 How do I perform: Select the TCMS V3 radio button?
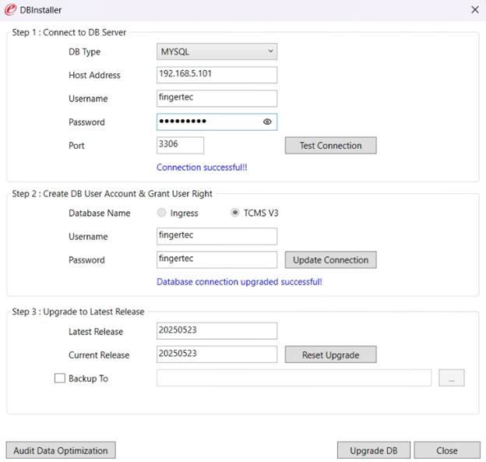tap(235, 213)
